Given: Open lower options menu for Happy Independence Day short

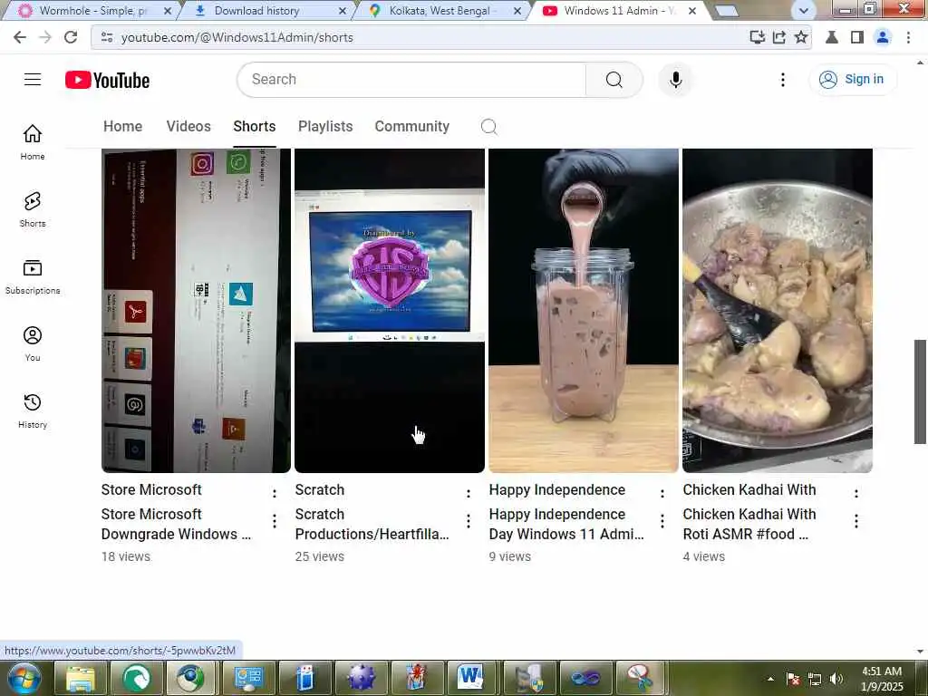Looking at the screenshot, I should click(x=662, y=521).
